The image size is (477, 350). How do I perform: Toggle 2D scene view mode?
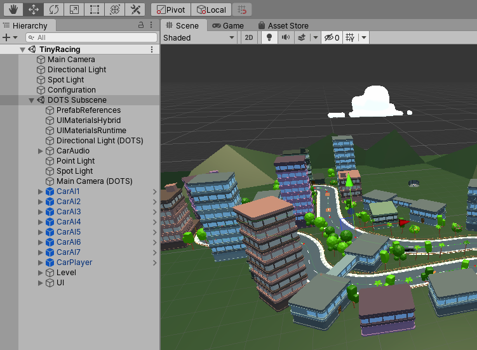[249, 37]
